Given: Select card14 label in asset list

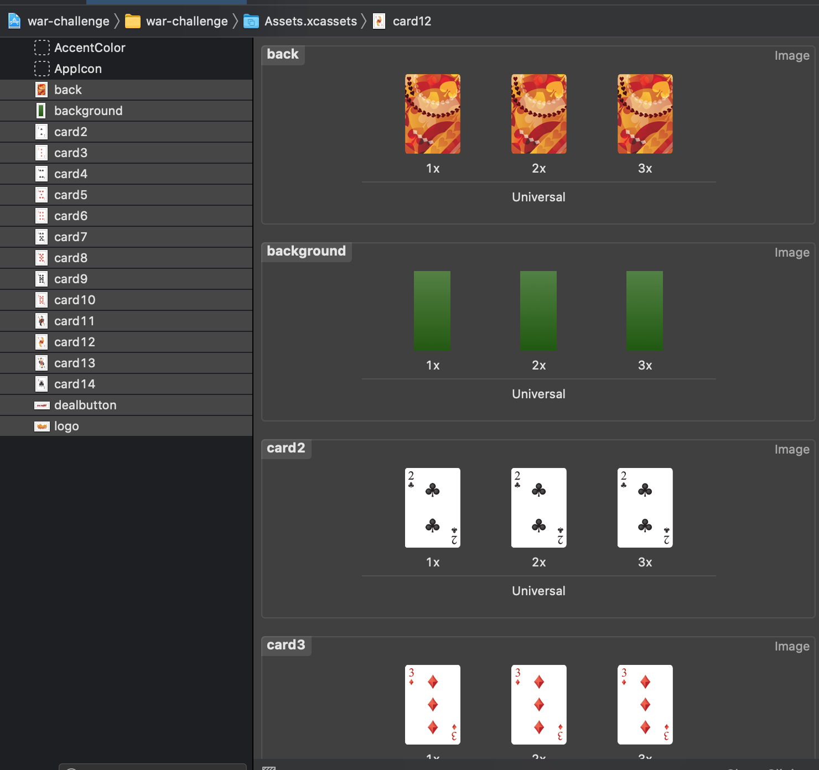Looking at the screenshot, I should [75, 384].
